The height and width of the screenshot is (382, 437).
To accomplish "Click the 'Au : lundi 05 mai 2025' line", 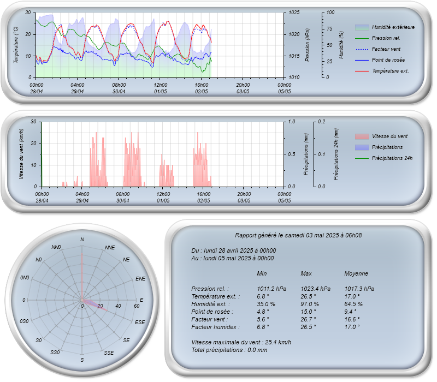I will tap(233, 258).
